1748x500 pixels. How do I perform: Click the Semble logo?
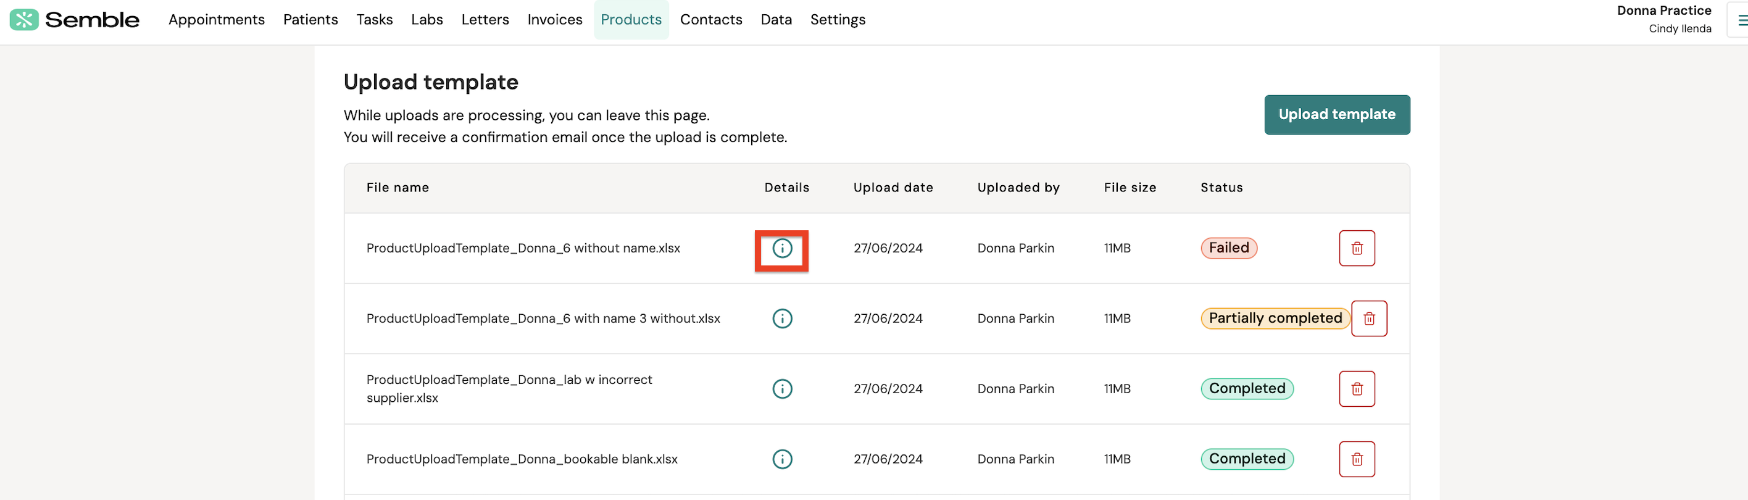75,20
